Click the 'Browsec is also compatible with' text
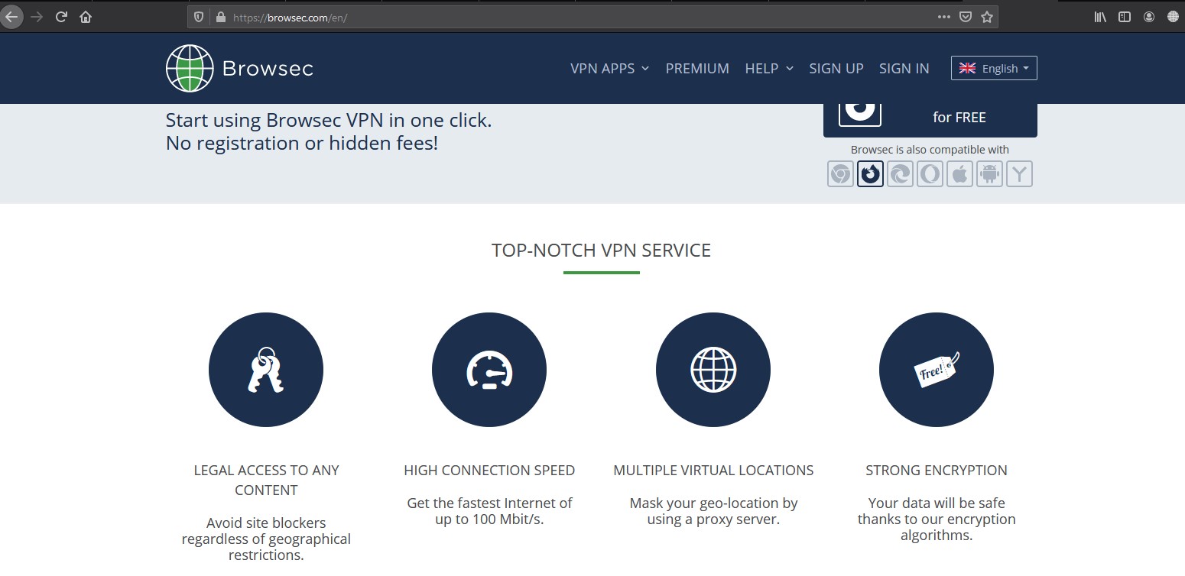 pyautogui.click(x=930, y=150)
